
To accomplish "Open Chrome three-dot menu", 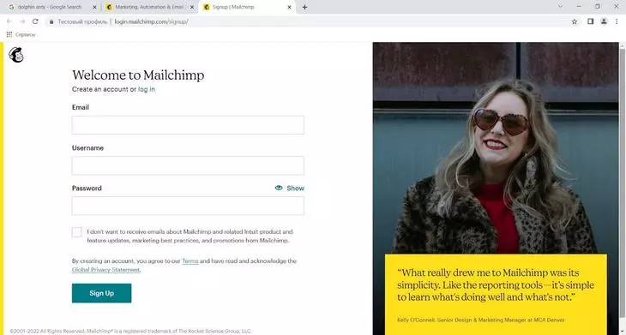I will [x=617, y=21].
